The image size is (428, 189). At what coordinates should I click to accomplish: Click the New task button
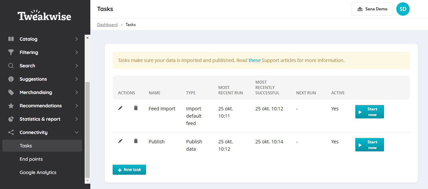click(129, 170)
